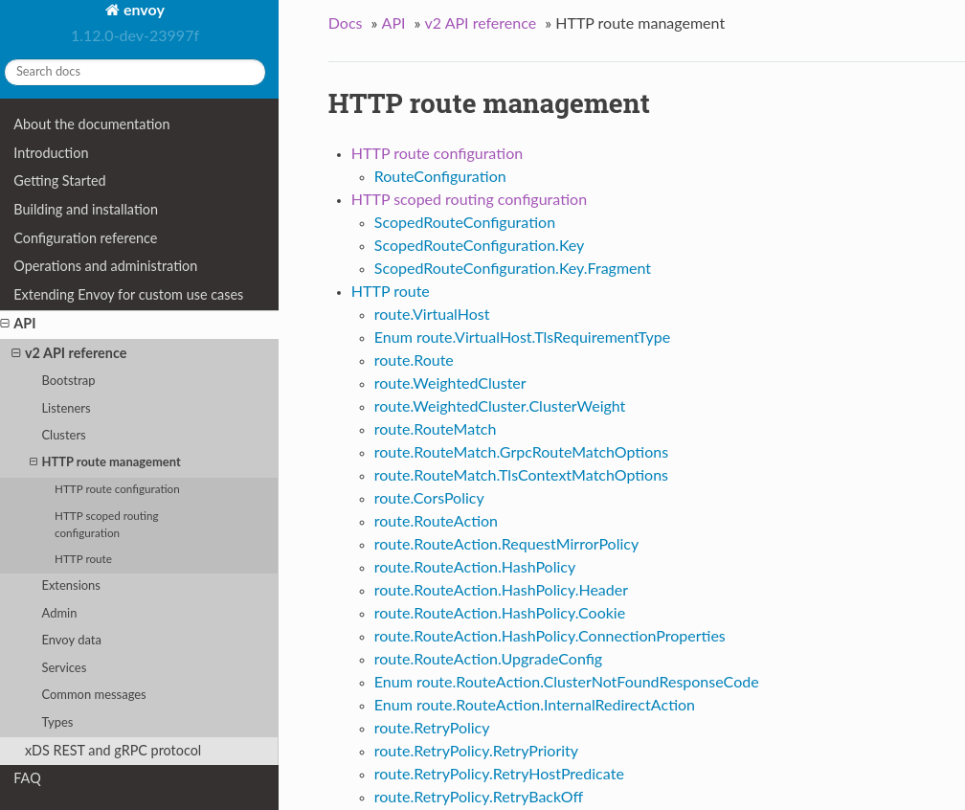The width and height of the screenshot is (965, 810).
Task: Open the route.WeightedCluster link
Action: 450,384
